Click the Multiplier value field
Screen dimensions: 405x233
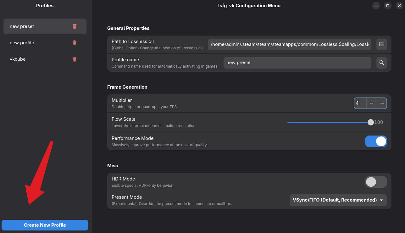(x=360, y=103)
